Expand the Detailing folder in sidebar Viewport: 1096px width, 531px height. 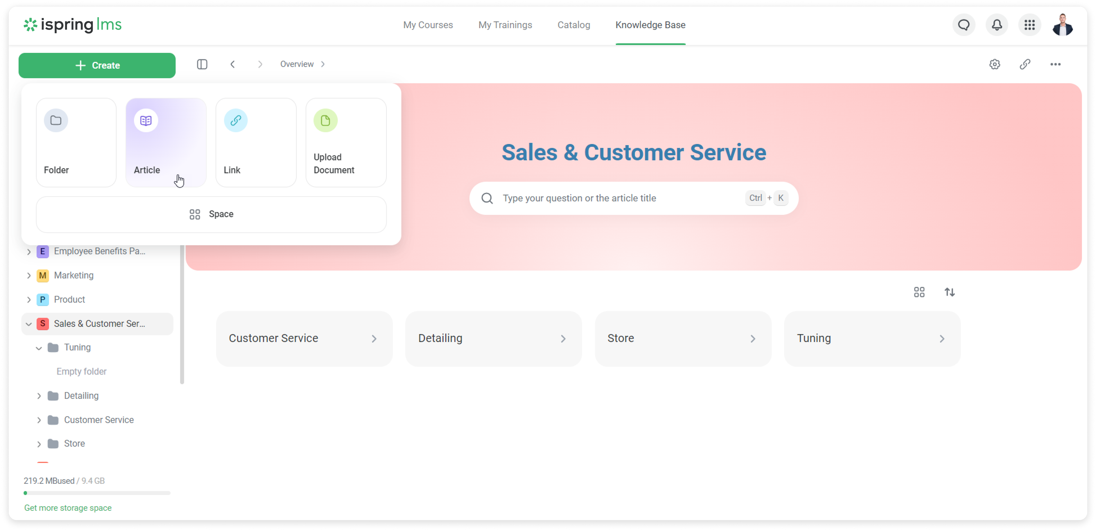(39, 396)
